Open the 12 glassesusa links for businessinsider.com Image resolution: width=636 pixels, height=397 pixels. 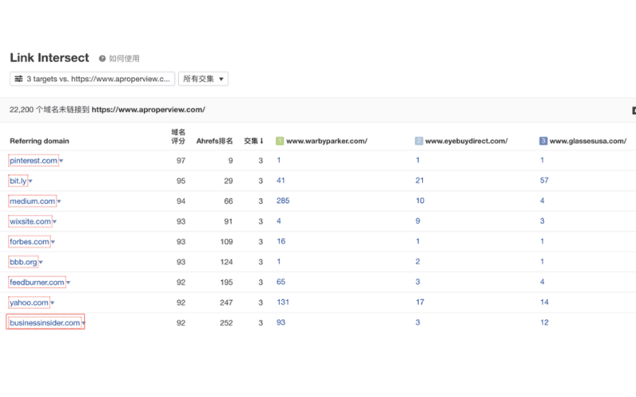coord(545,322)
